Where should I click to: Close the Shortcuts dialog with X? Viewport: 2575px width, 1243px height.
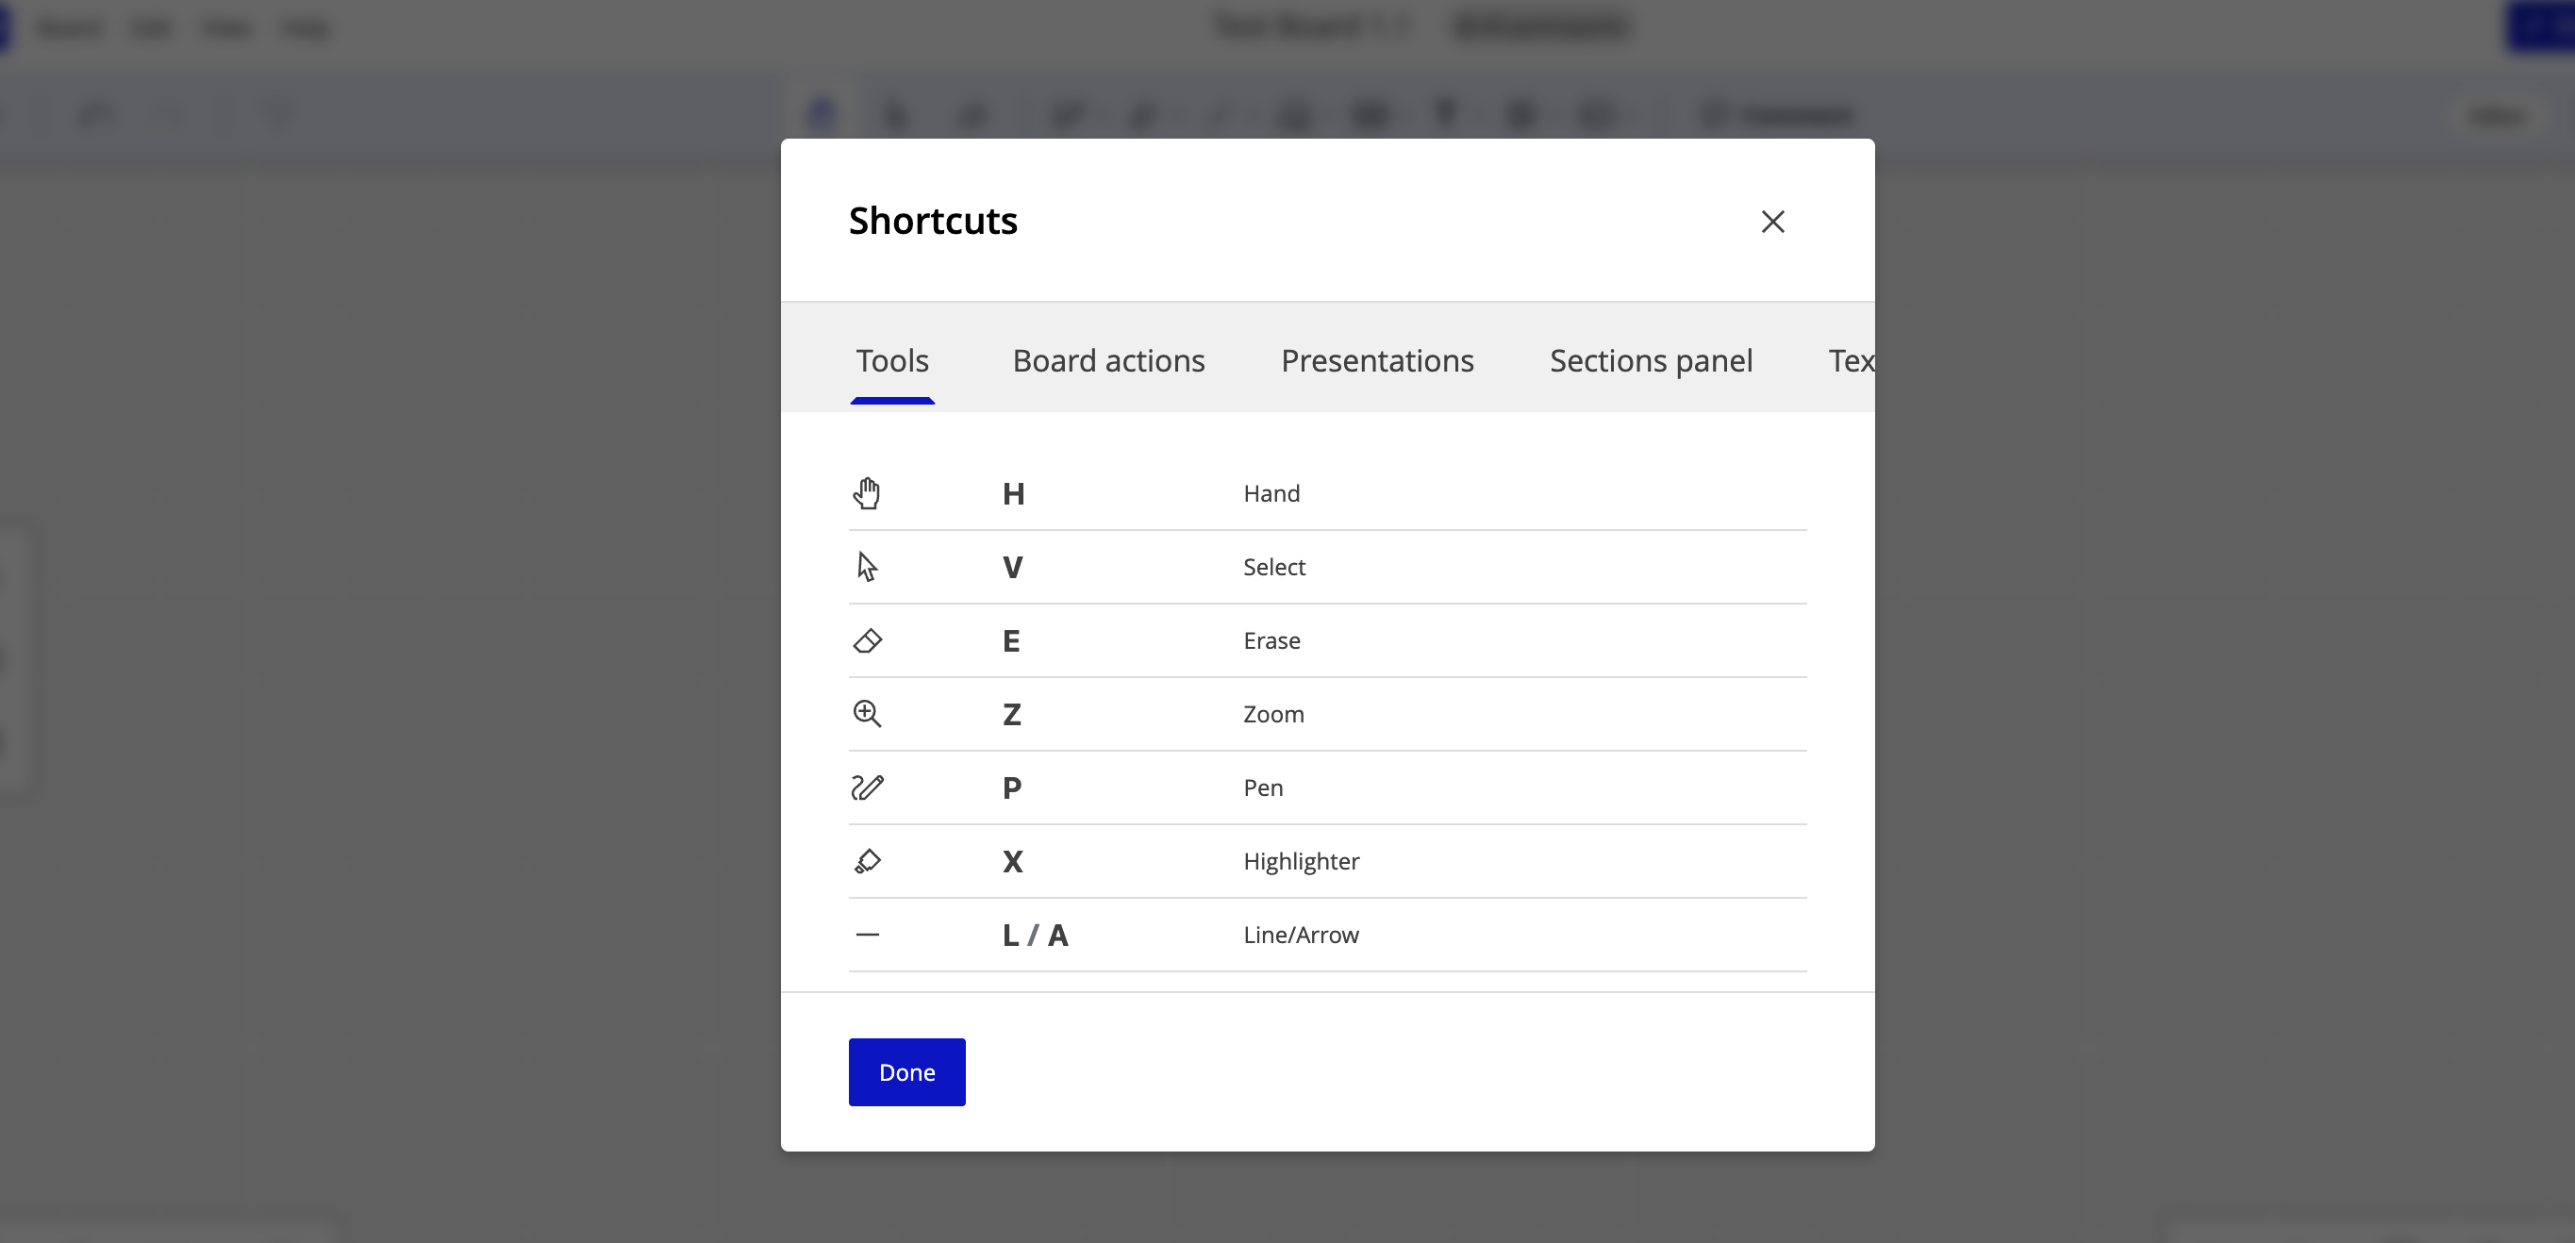(x=1772, y=221)
